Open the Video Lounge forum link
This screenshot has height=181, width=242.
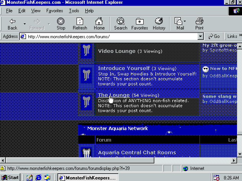pyautogui.click(x=117, y=51)
